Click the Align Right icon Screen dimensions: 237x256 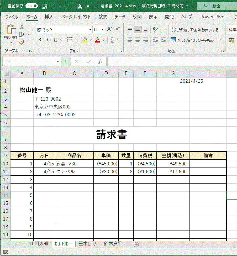(x=146, y=40)
